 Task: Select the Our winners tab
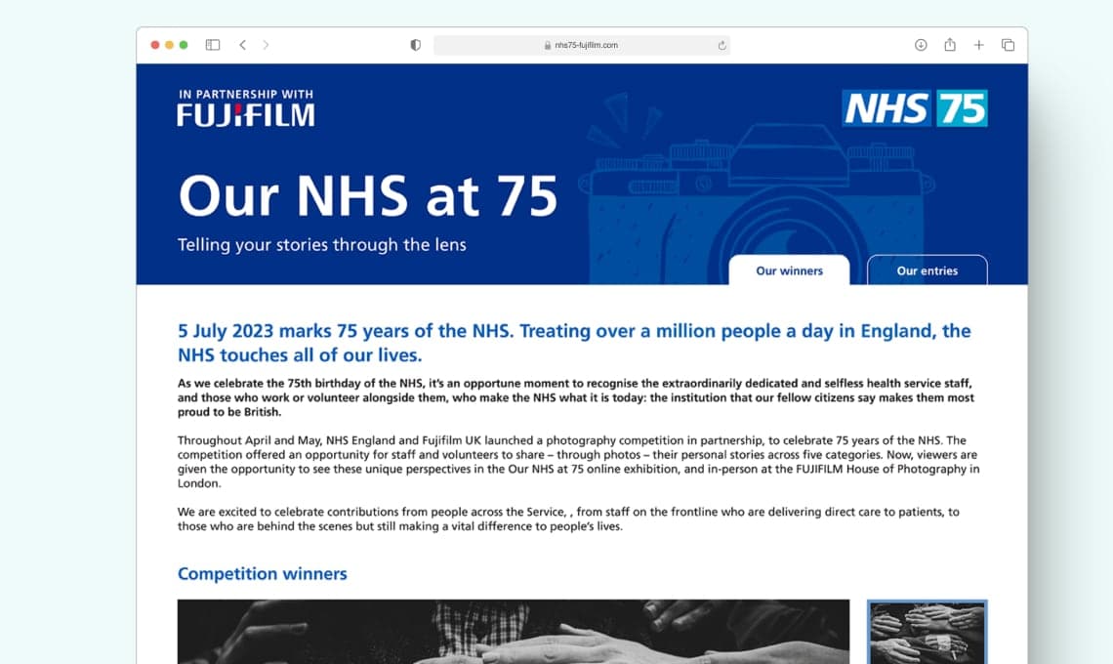(x=789, y=270)
